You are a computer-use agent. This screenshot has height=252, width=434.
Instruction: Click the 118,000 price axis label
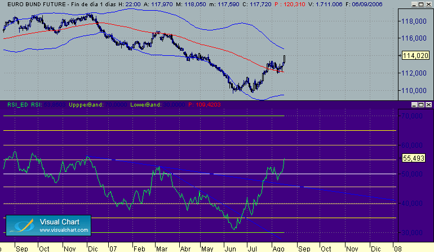tap(414, 21)
